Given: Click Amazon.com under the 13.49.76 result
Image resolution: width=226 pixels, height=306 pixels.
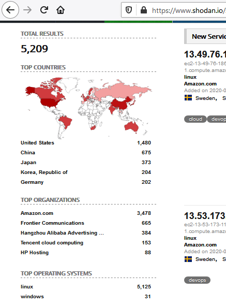Looking at the screenshot, I should (201, 84).
